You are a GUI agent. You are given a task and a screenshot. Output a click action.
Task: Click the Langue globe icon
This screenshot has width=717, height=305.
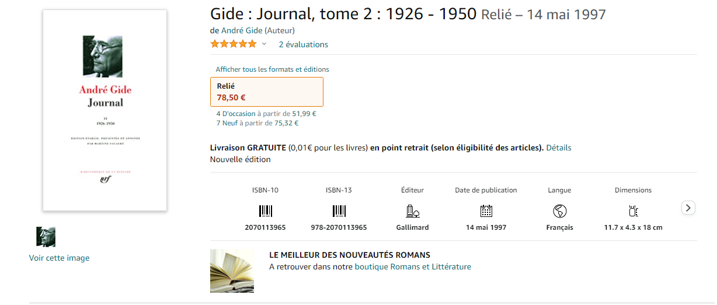point(559,211)
